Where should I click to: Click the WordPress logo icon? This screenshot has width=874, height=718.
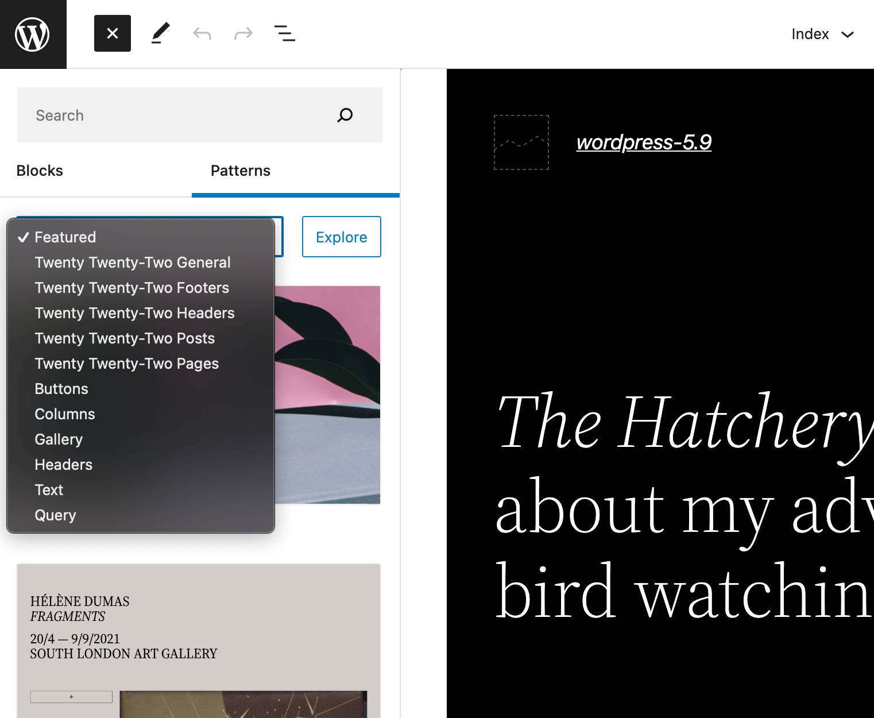coord(33,34)
